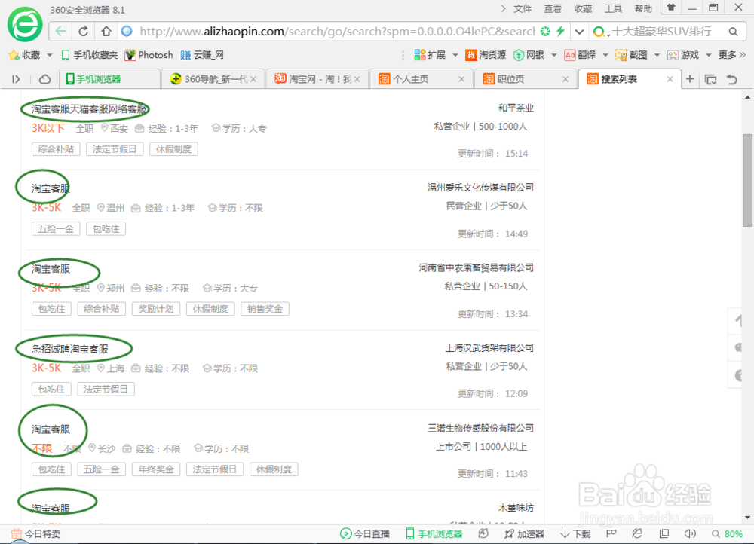Click 手机浏览器 in status bar
Screen dimensions: 754x544
coord(434,534)
